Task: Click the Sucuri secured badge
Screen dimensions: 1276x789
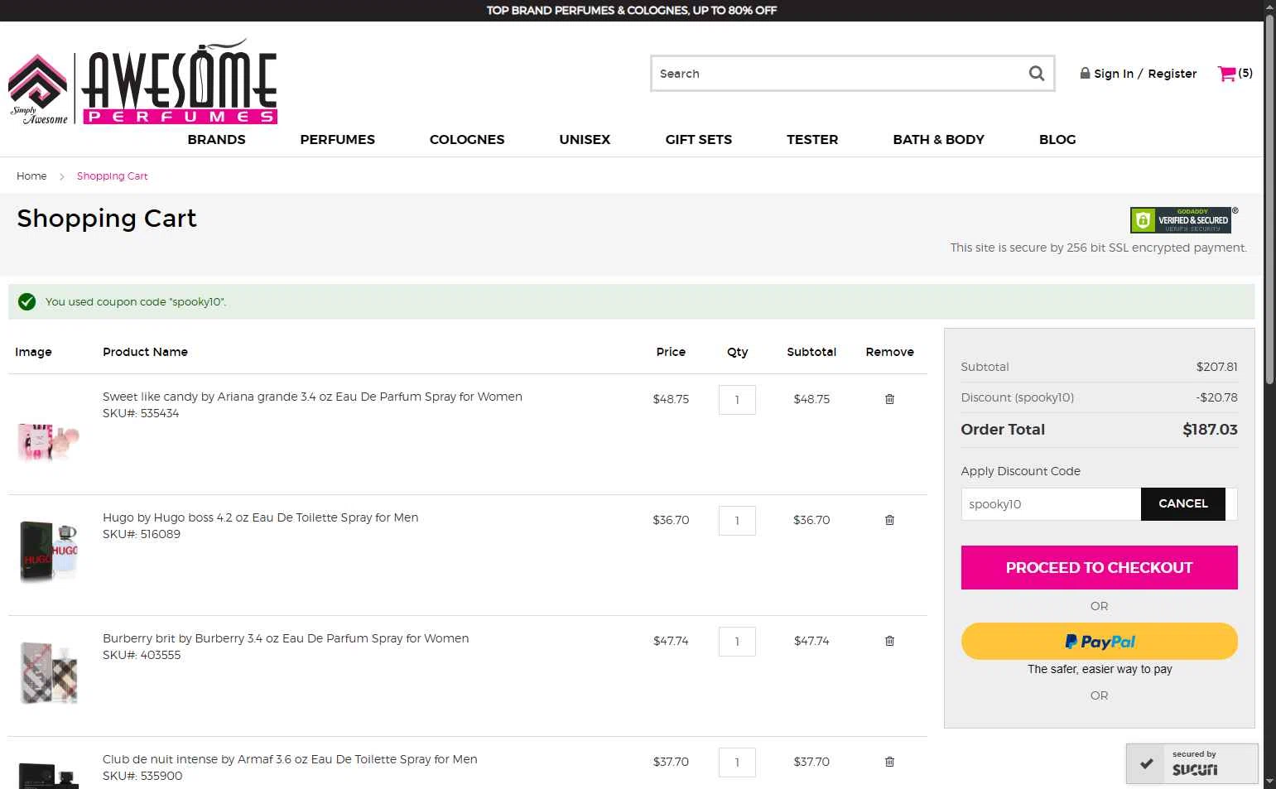Action: coord(1192,763)
